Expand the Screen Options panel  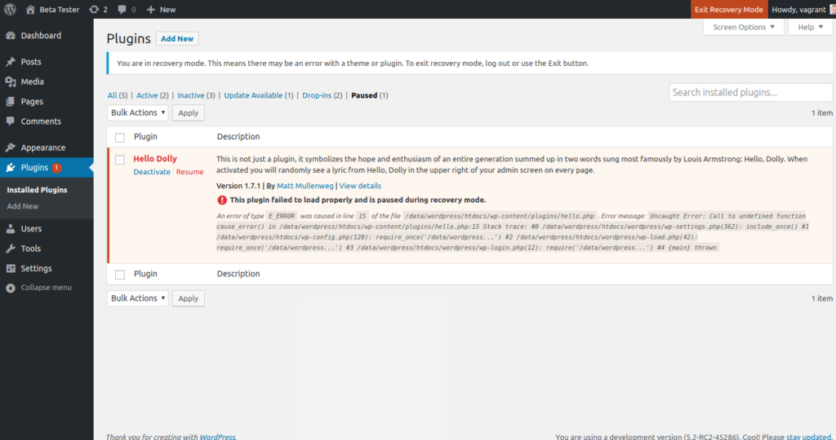point(744,27)
